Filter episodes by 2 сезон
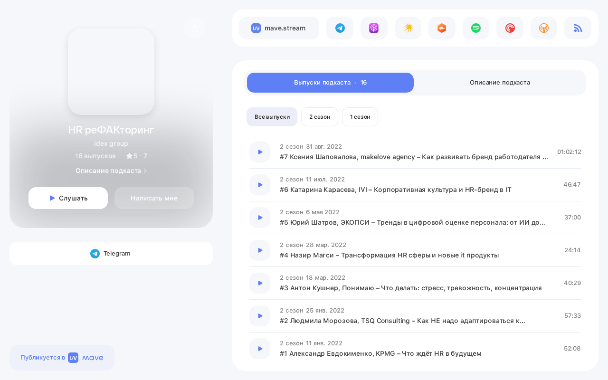 [320, 117]
